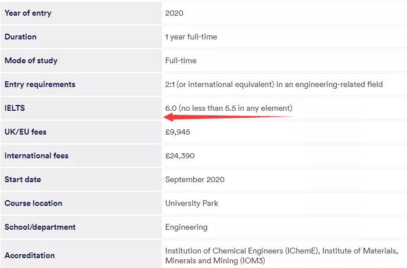Click the Entry requirements label

coord(39,84)
